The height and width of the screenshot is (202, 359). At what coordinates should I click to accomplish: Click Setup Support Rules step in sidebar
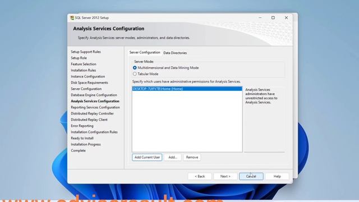[x=86, y=52]
